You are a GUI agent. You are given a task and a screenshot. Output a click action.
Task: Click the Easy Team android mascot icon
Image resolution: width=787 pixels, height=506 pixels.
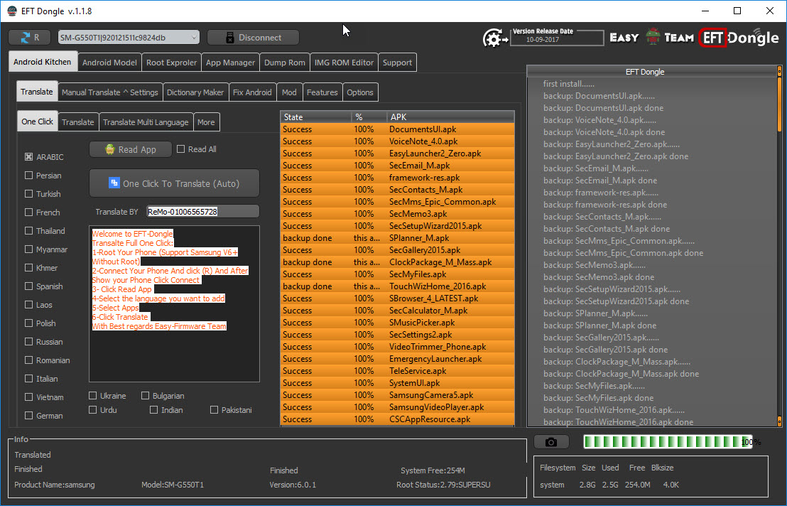[652, 37]
